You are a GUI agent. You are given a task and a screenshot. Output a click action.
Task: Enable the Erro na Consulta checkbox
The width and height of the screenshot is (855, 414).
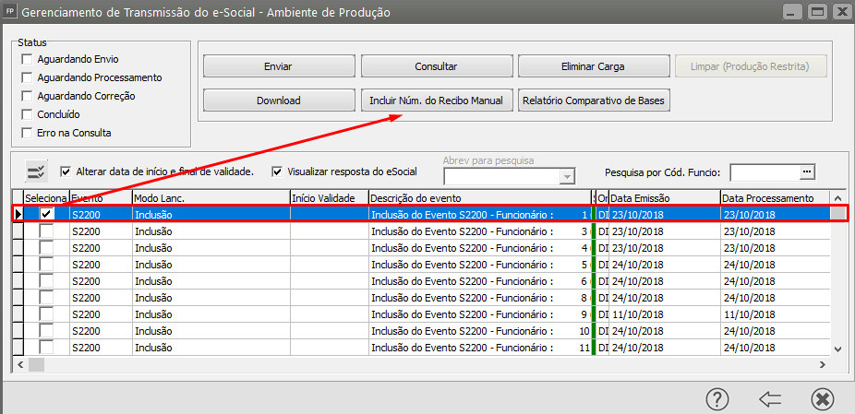coord(28,133)
